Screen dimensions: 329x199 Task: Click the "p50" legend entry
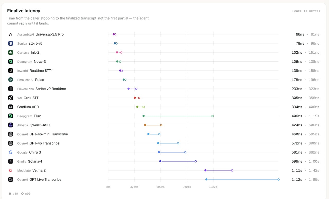click(x=14, y=194)
